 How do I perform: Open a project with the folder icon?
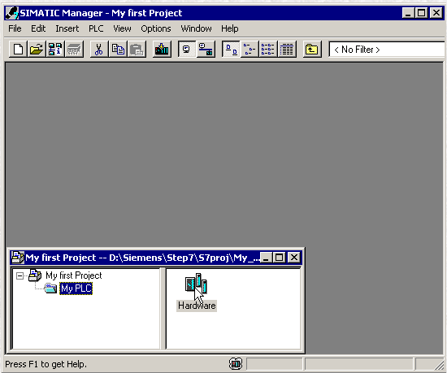tap(37, 50)
